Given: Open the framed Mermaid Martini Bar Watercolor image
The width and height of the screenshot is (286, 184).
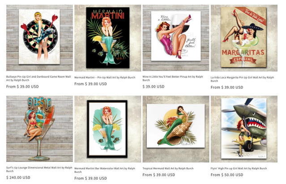Looking at the screenshot, I should click(107, 129).
